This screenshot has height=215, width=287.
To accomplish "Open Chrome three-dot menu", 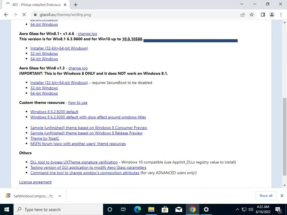I will [x=281, y=15].
